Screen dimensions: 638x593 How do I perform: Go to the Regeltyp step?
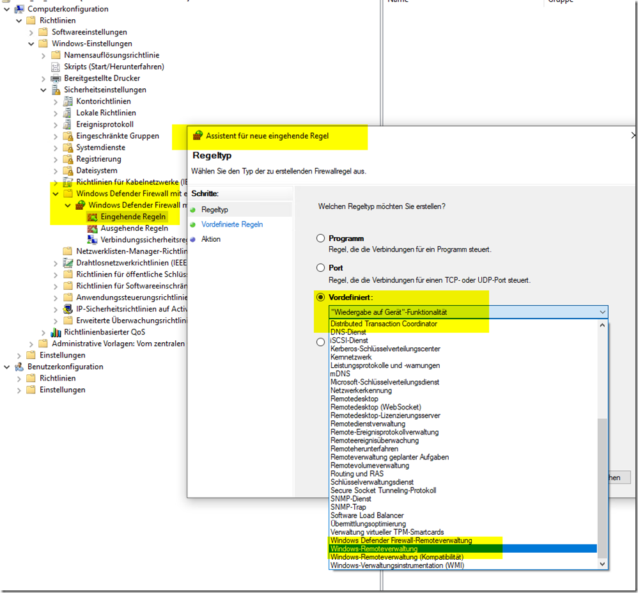215,210
